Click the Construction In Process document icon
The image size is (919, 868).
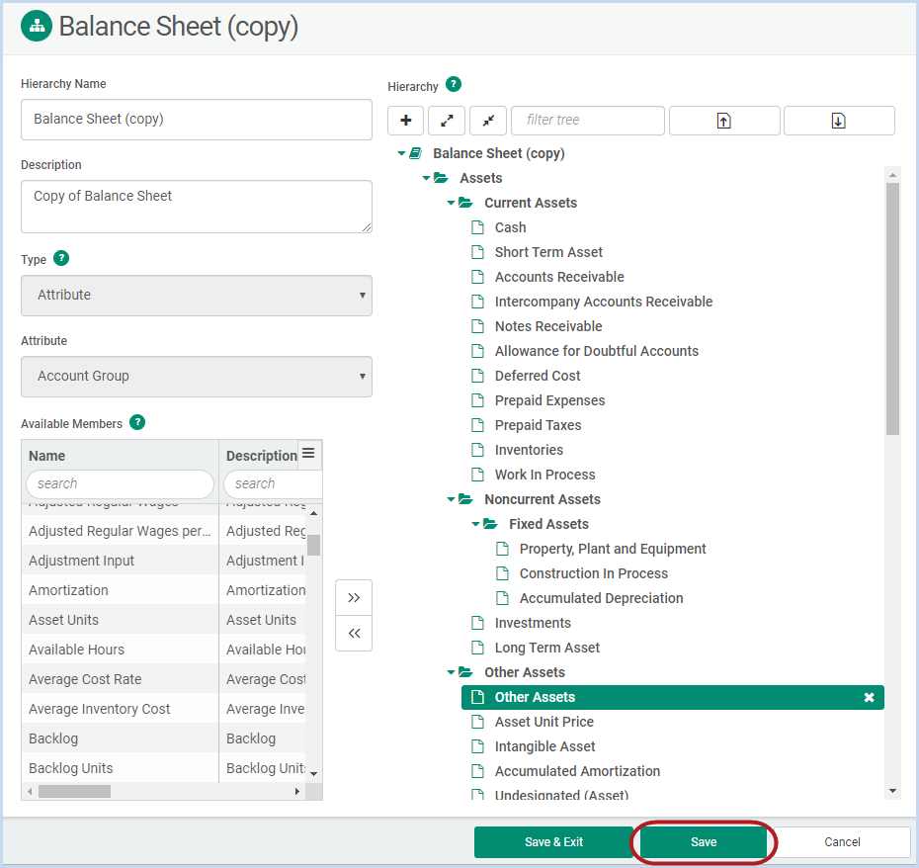503,573
